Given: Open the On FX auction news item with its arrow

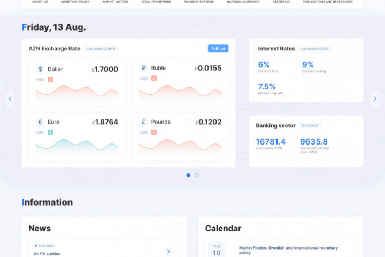Looking at the screenshot, I should (168, 251).
